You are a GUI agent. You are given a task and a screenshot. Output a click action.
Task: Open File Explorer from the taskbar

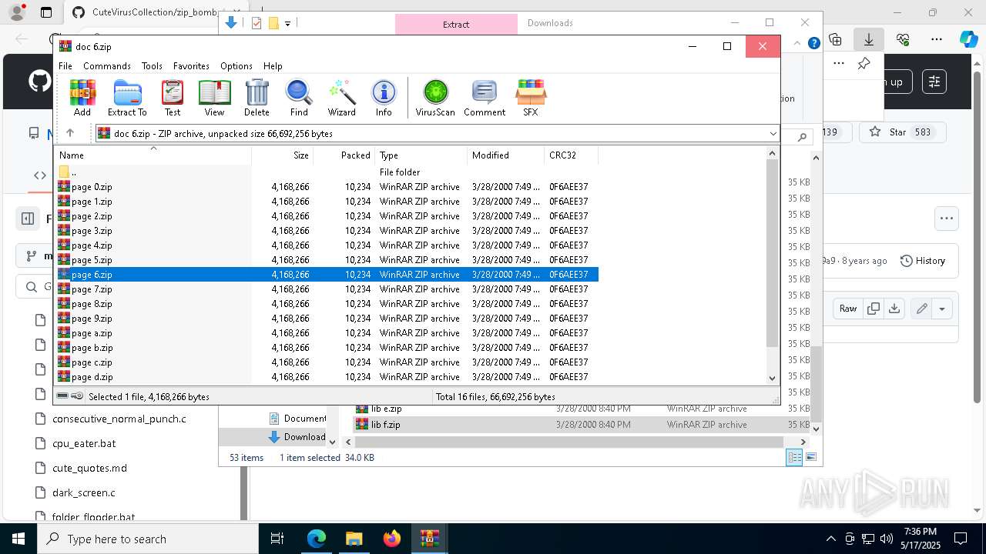[x=354, y=539]
